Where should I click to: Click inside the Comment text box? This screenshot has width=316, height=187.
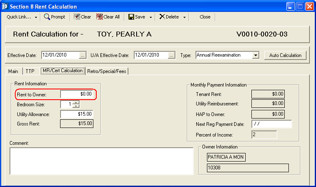tap(101, 161)
